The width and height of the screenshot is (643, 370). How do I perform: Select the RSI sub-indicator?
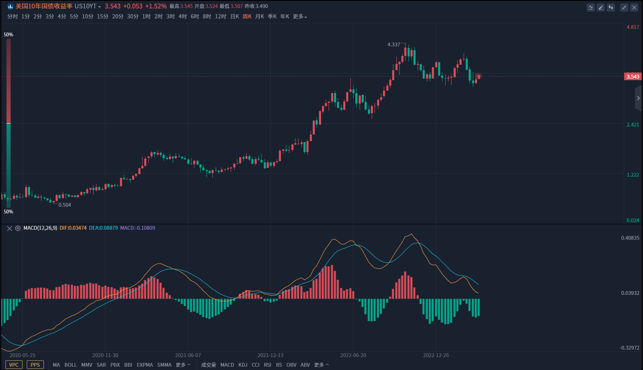(268, 365)
